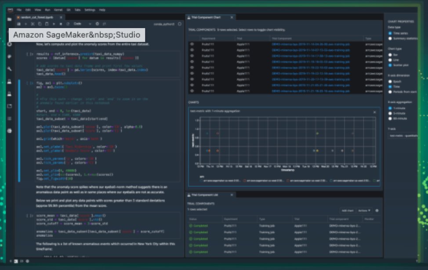Open the Help menu
Image resolution: width=428 pixels, height=270 pixels.
(102, 10)
